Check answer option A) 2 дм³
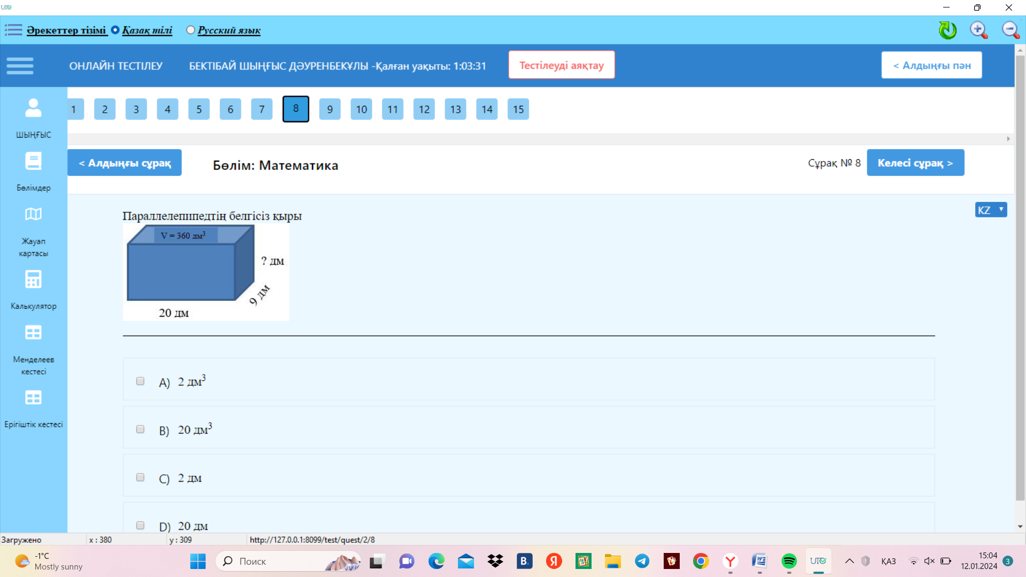1026x577 pixels. click(140, 381)
